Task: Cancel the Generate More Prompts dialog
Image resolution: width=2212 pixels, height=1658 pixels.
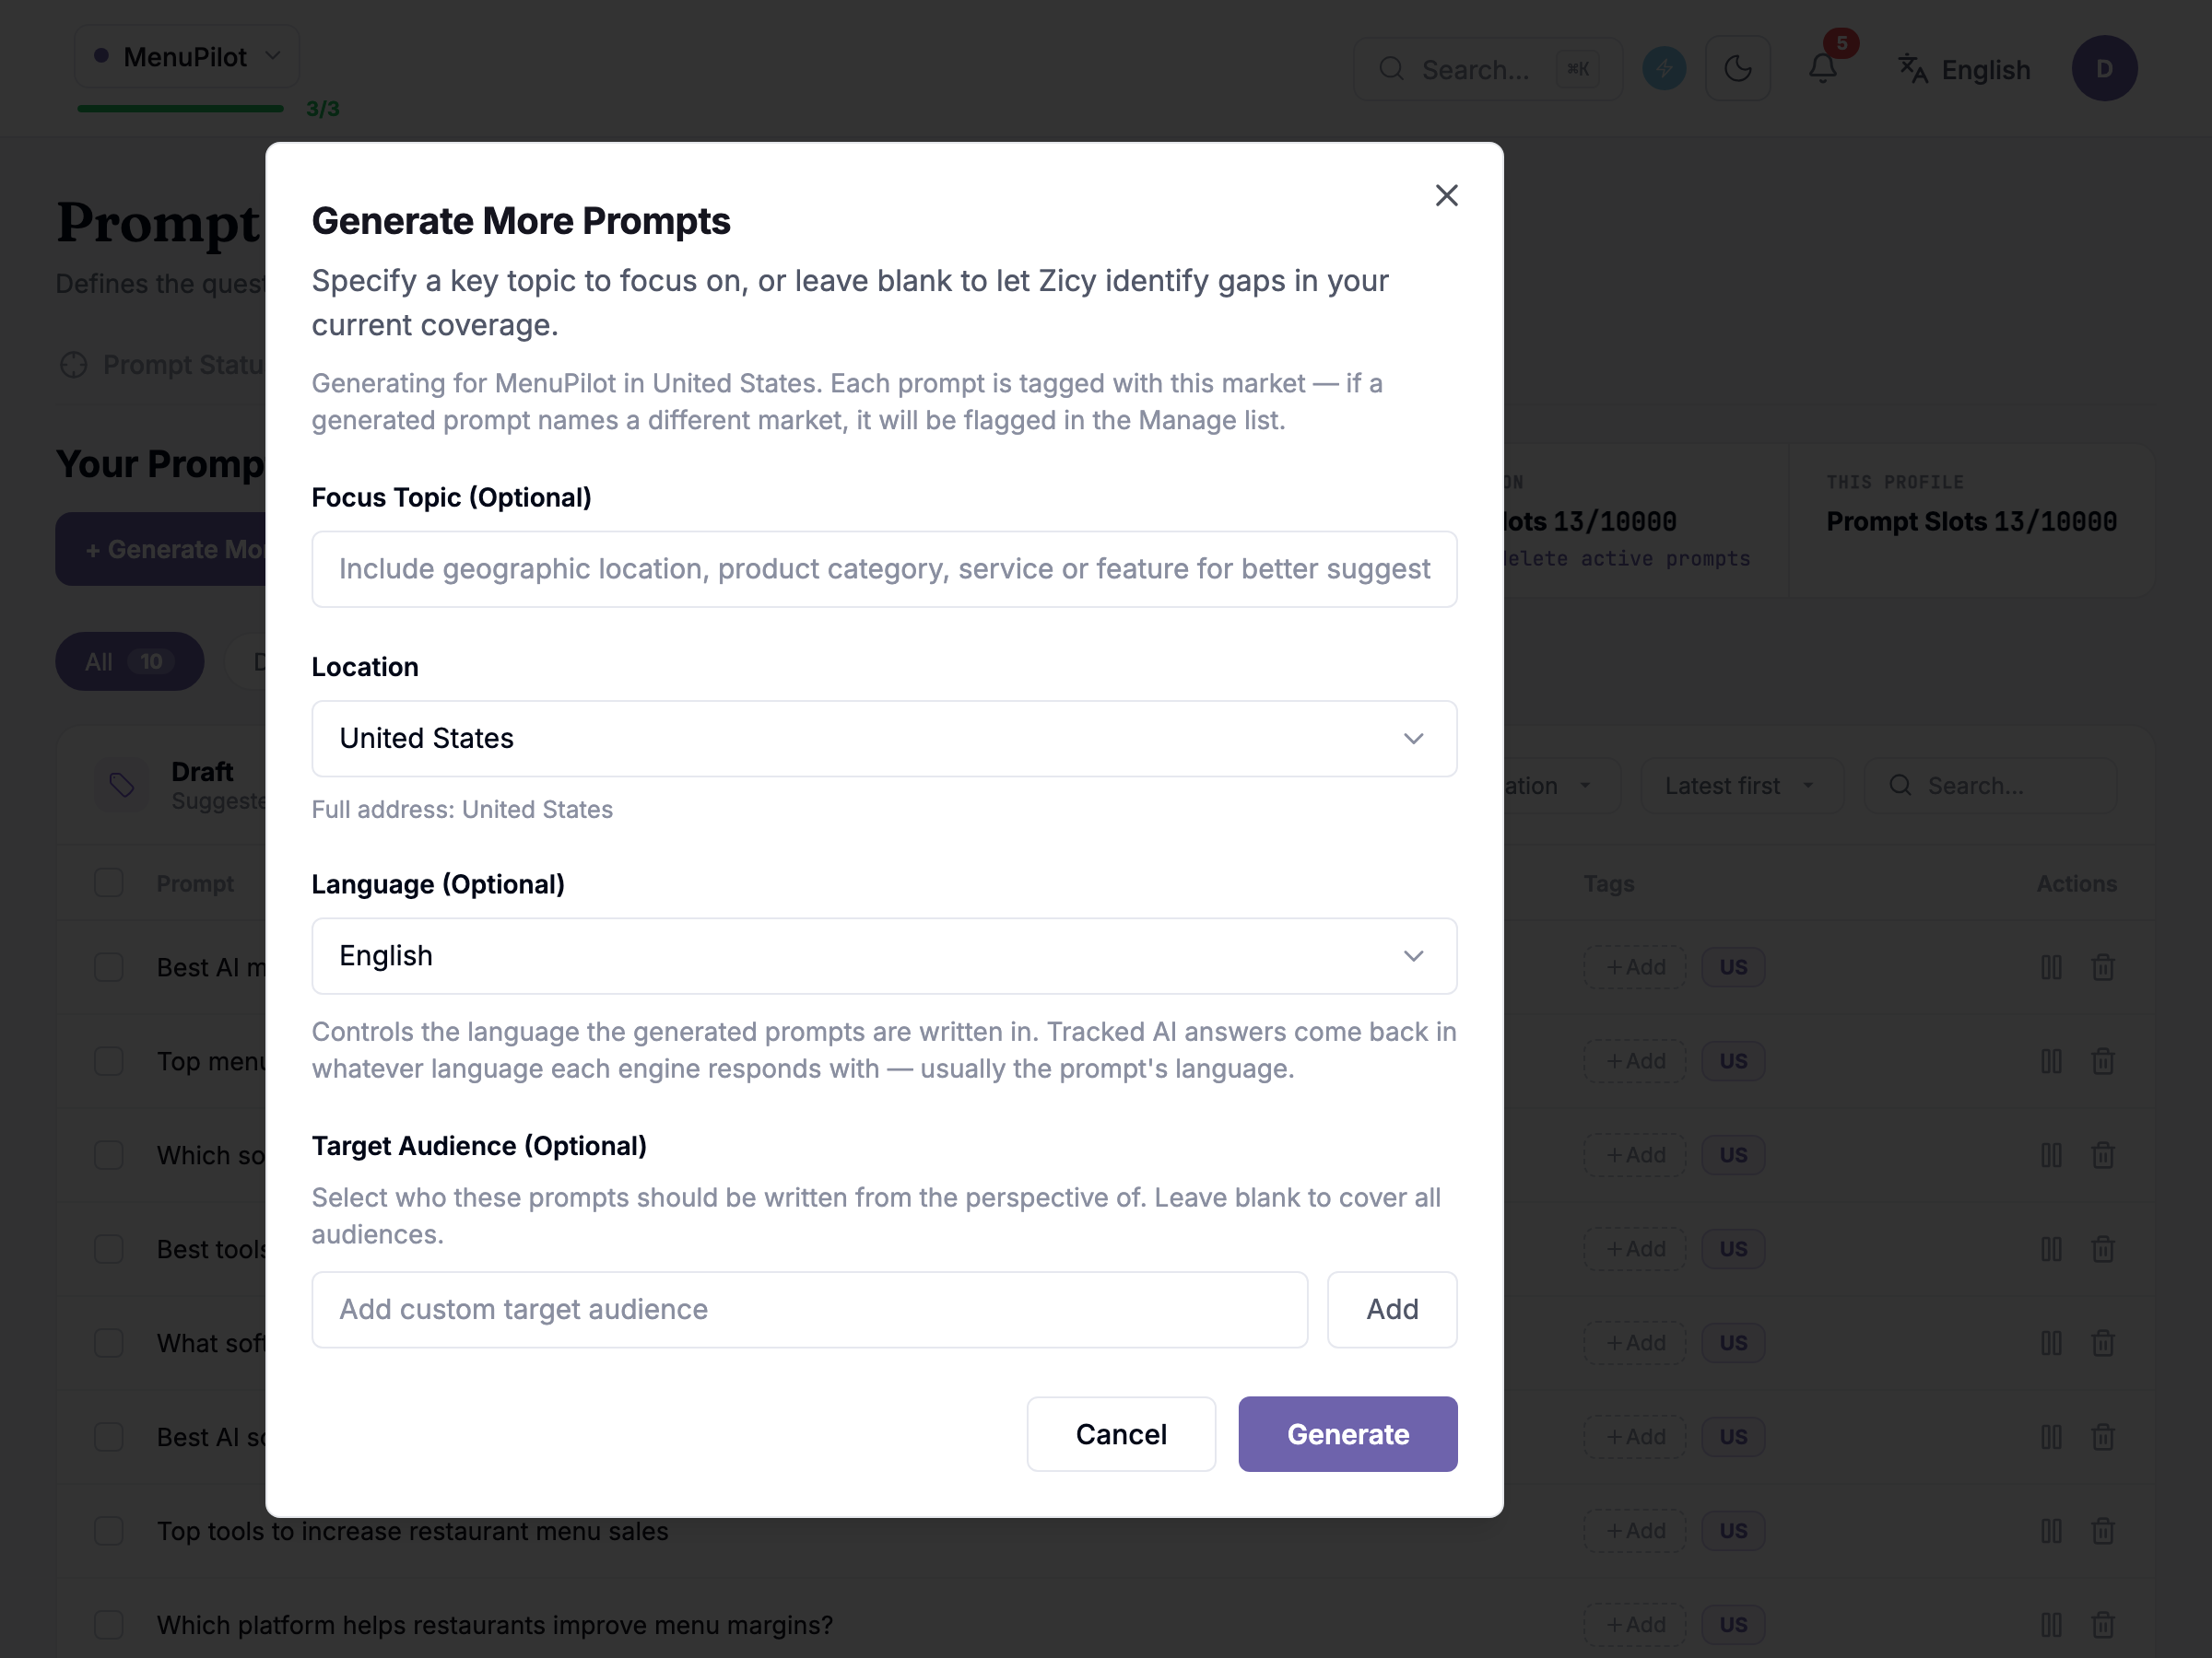Action: [1121, 1433]
